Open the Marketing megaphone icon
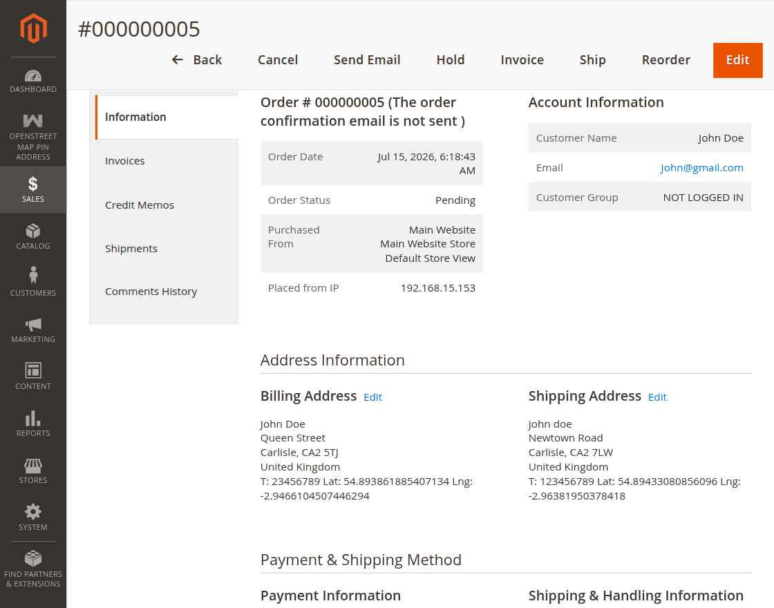Image resolution: width=774 pixels, height=608 pixels. (x=33, y=325)
